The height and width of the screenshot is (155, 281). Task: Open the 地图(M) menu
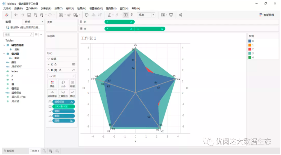click(82, 8)
